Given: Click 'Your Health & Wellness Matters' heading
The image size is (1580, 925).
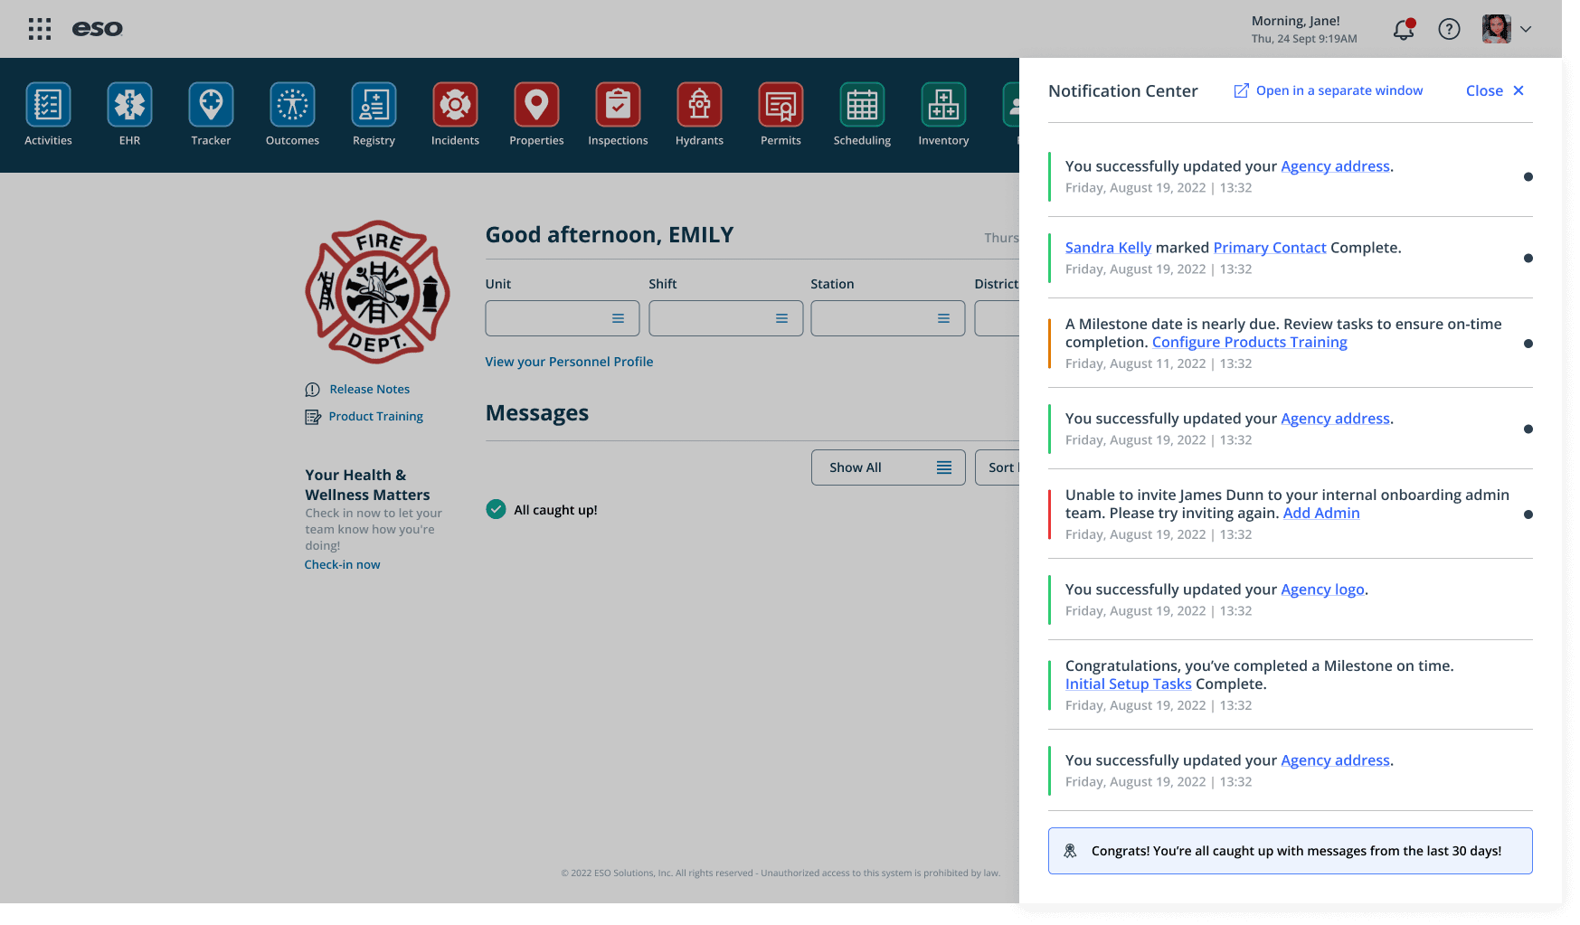Looking at the screenshot, I should (x=367, y=485).
